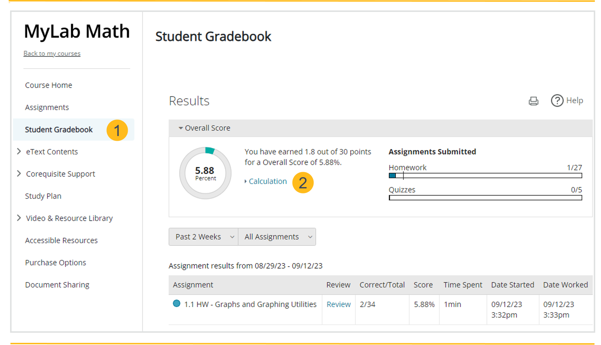The image size is (601, 345).
Task: Click the Results heading
Action: (189, 101)
